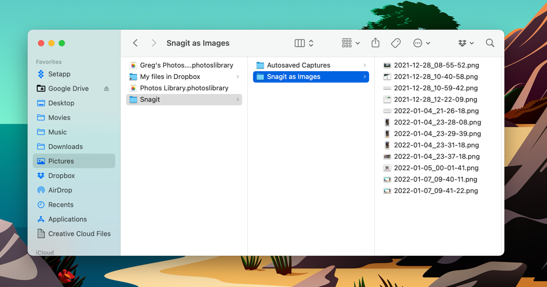Click chevron beside Snagit as Images row
Screen dimensions: 547x287
click(x=365, y=77)
